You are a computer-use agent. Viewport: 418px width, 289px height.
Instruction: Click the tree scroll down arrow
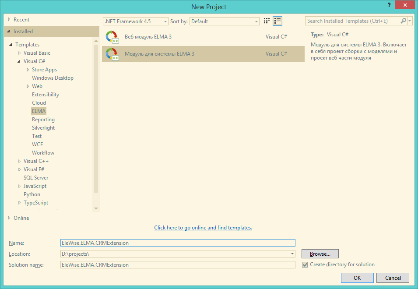tap(96, 209)
